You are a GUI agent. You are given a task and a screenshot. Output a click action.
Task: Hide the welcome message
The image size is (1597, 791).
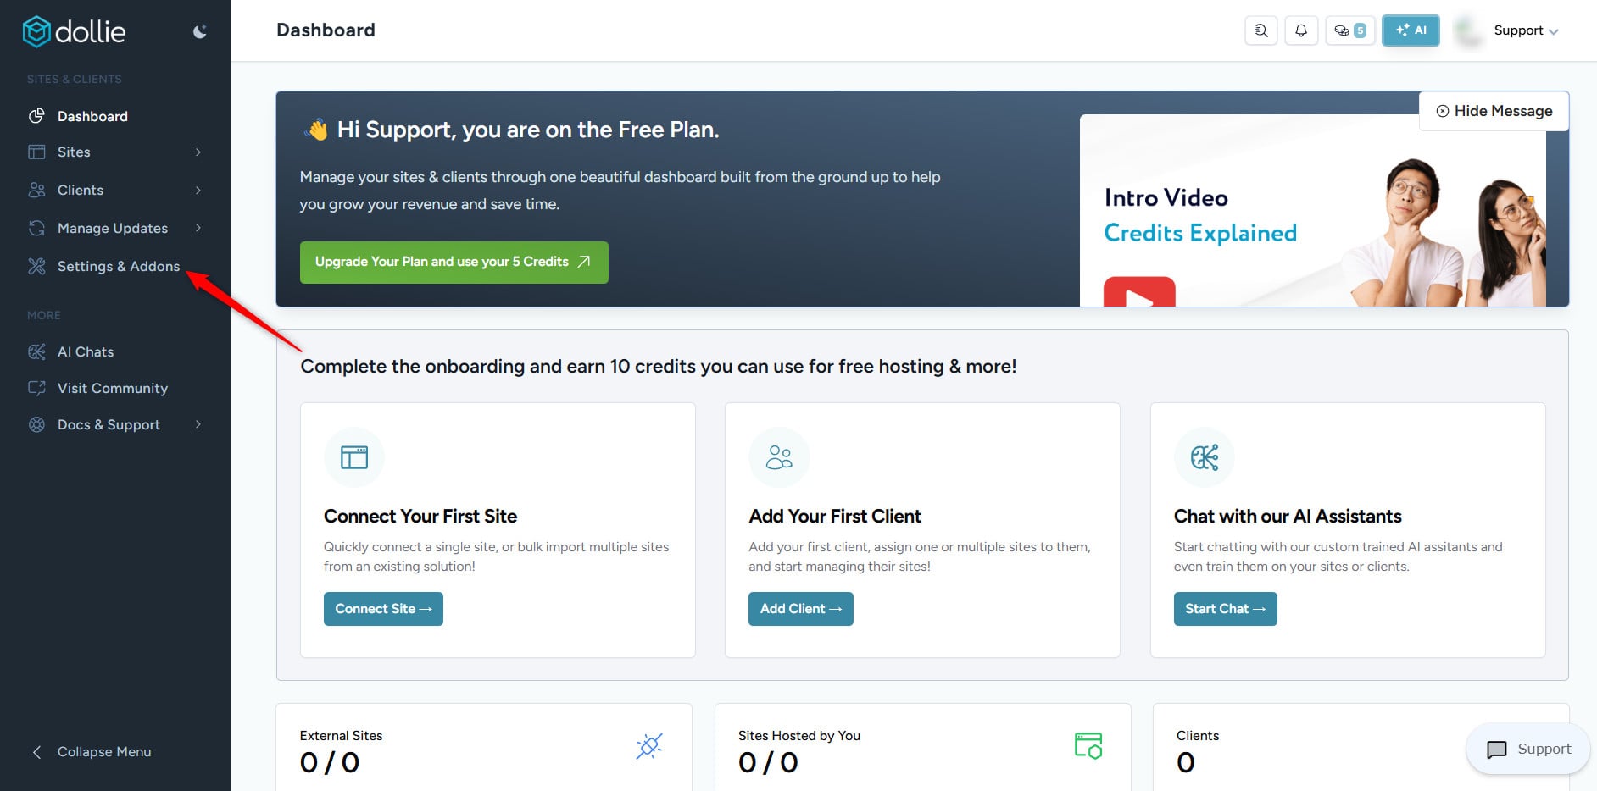pyautogui.click(x=1494, y=111)
